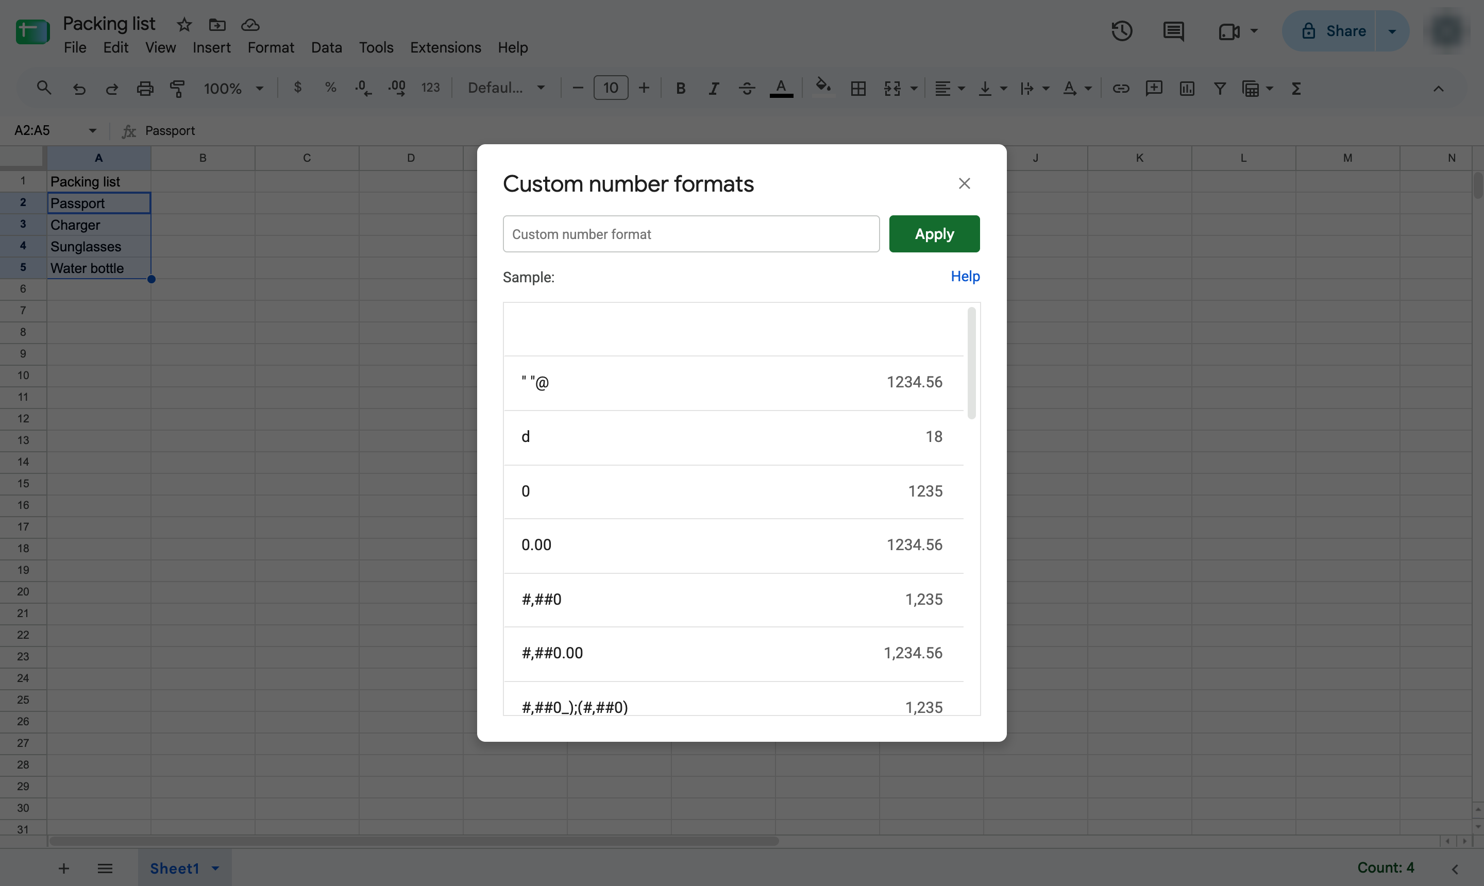
Task: Open the Default font dropdown
Action: pos(507,88)
